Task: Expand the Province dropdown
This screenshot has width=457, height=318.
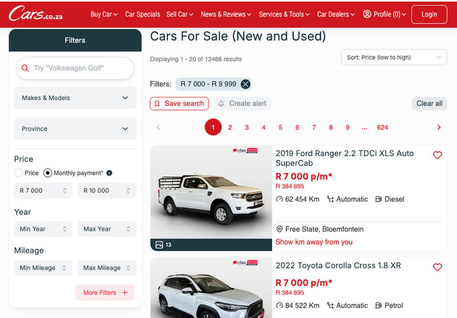Action: [x=75, y=129]
